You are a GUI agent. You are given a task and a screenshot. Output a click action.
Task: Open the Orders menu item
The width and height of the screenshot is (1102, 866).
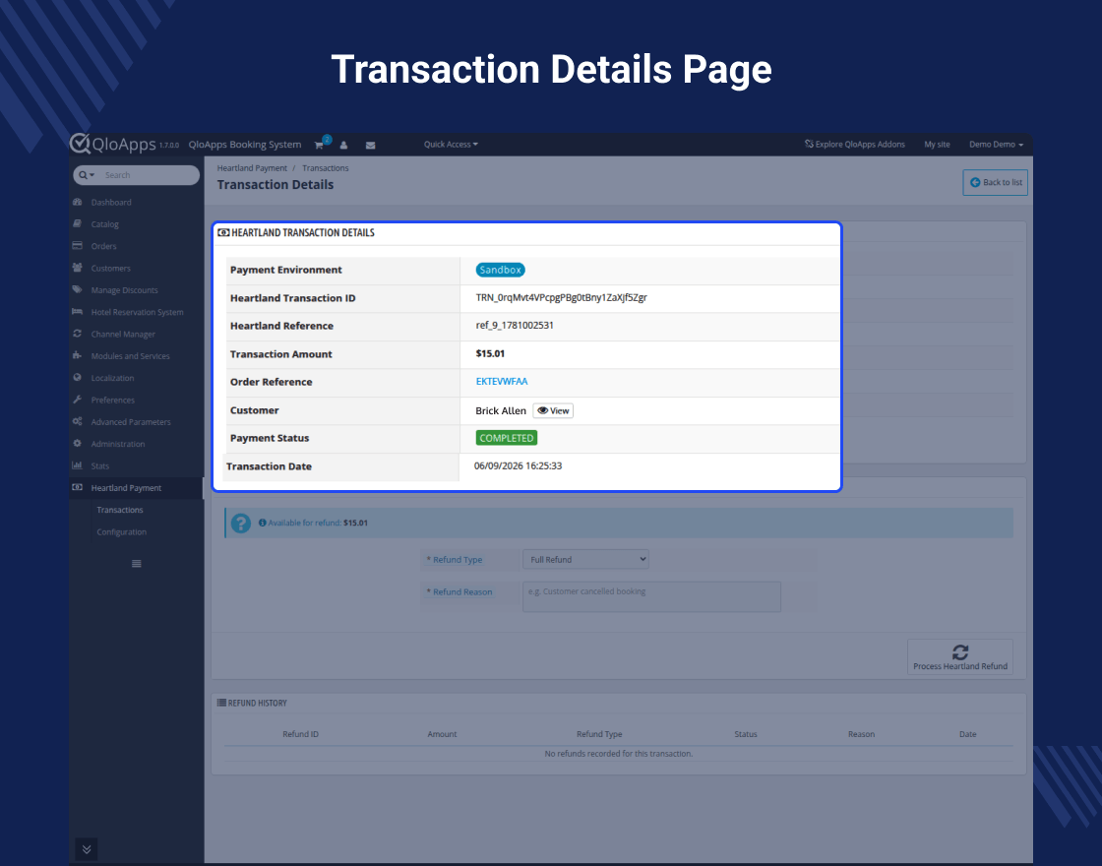click(103, 246)
